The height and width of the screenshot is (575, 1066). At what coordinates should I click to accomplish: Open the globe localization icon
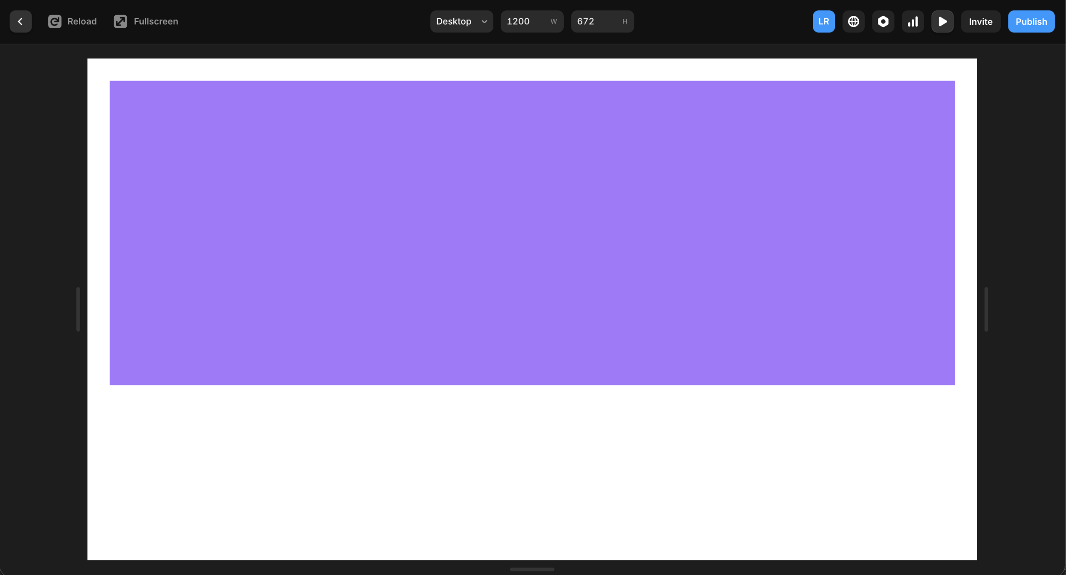point(853,21)
